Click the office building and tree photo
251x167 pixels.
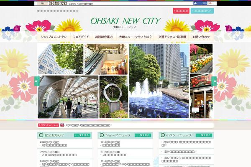61,59
